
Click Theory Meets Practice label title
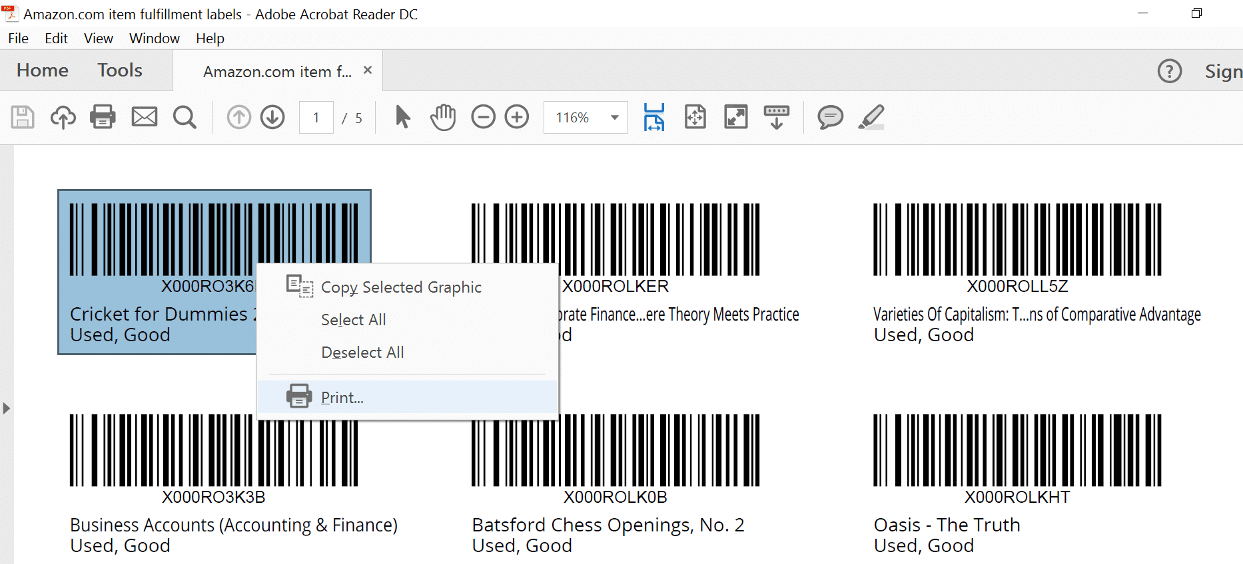679,314
